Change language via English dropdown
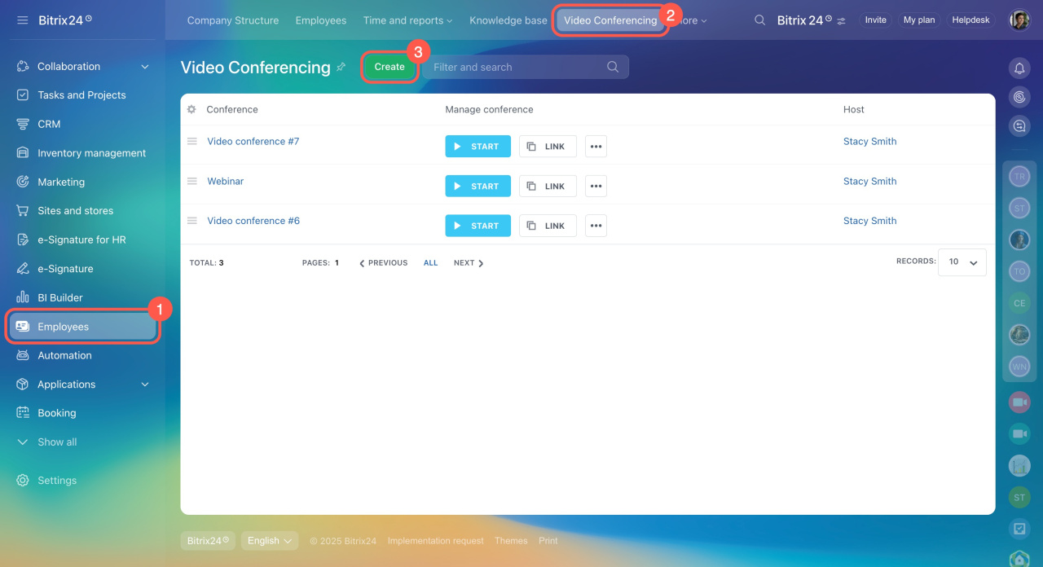1043x567 pixels. tap(270, 541)
